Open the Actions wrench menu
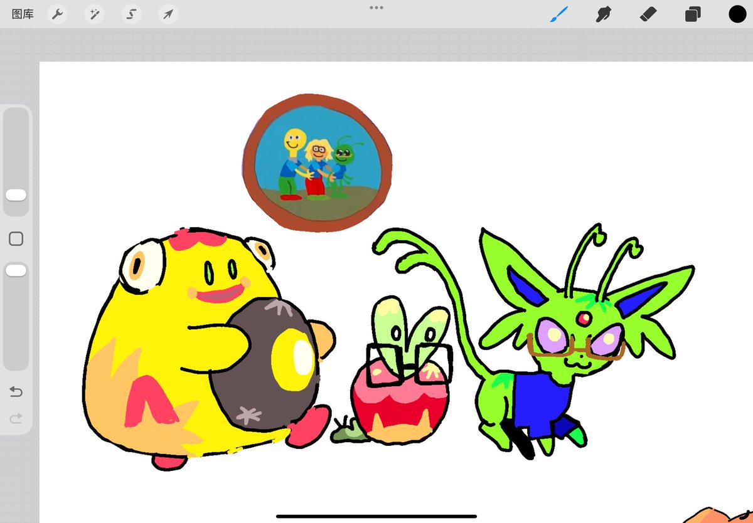753x523 pixels. (58, 14)
